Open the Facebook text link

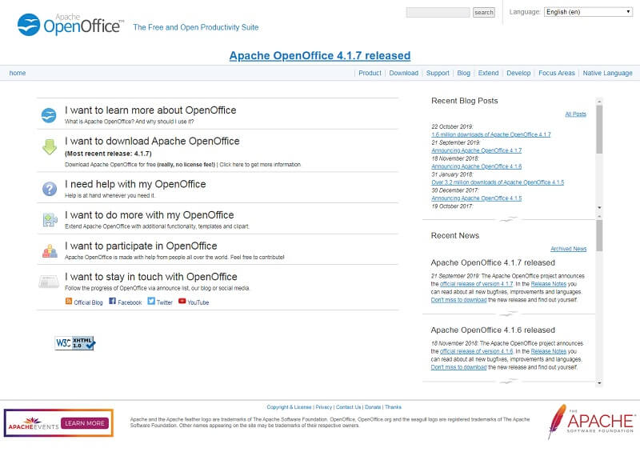[x=130, y=302]
